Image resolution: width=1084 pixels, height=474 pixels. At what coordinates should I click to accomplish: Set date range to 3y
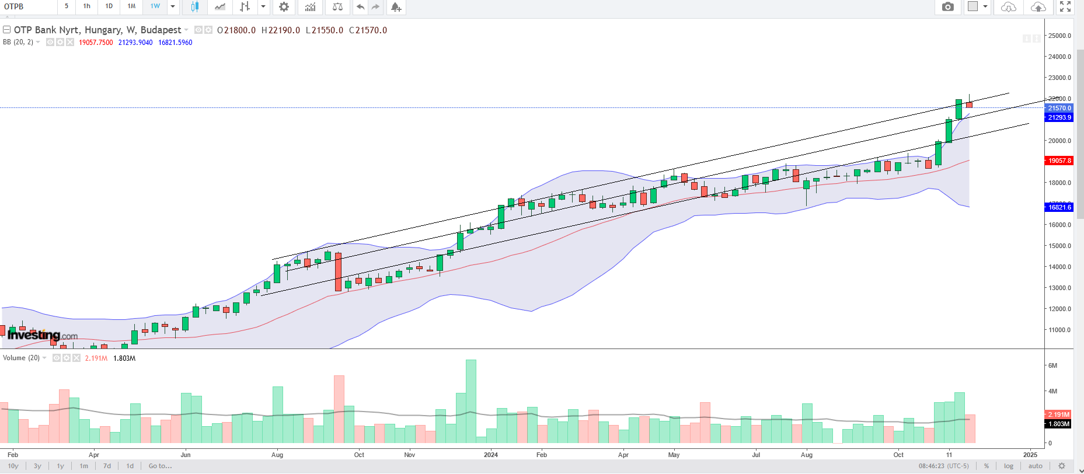(37, 466)
